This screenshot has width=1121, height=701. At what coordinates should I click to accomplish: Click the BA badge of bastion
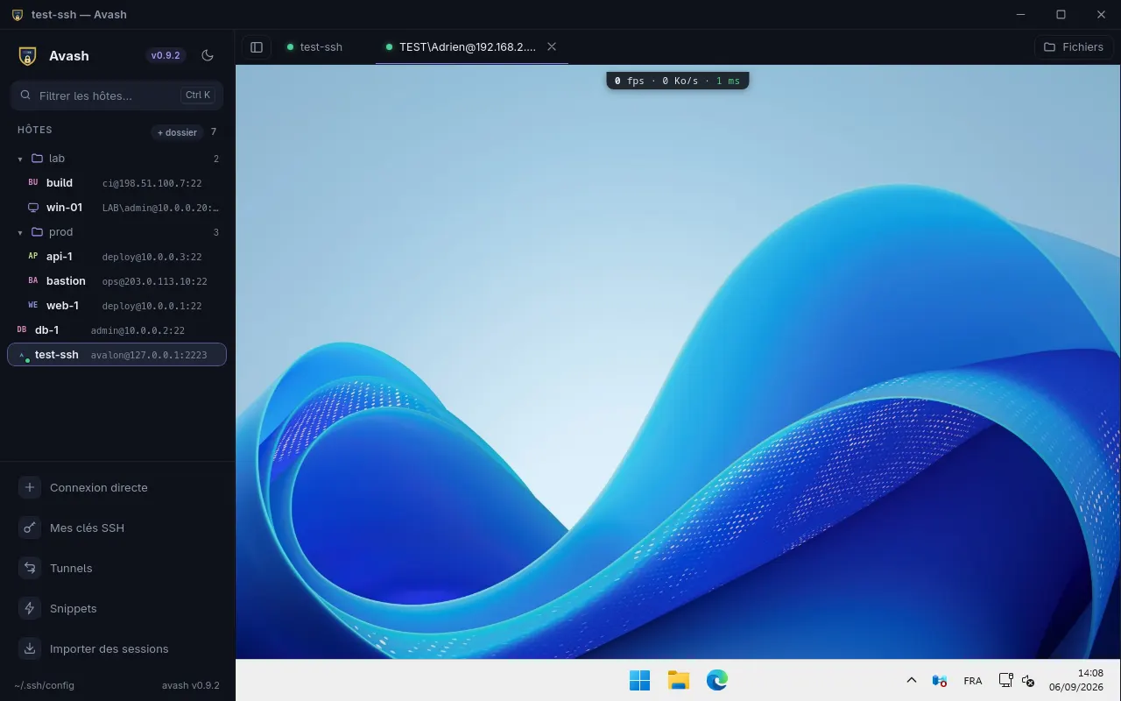click(x=33, y=281)
